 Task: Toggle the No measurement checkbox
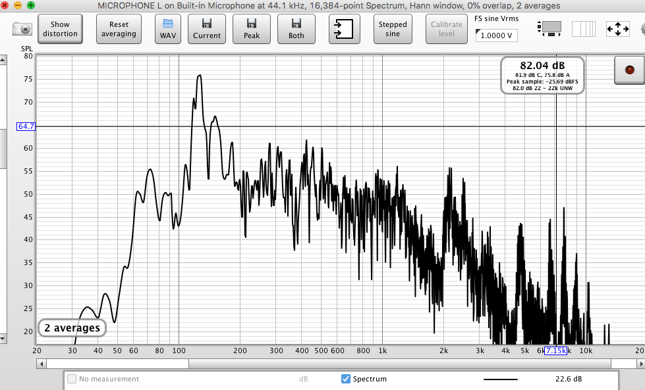[x=72, y=379]
